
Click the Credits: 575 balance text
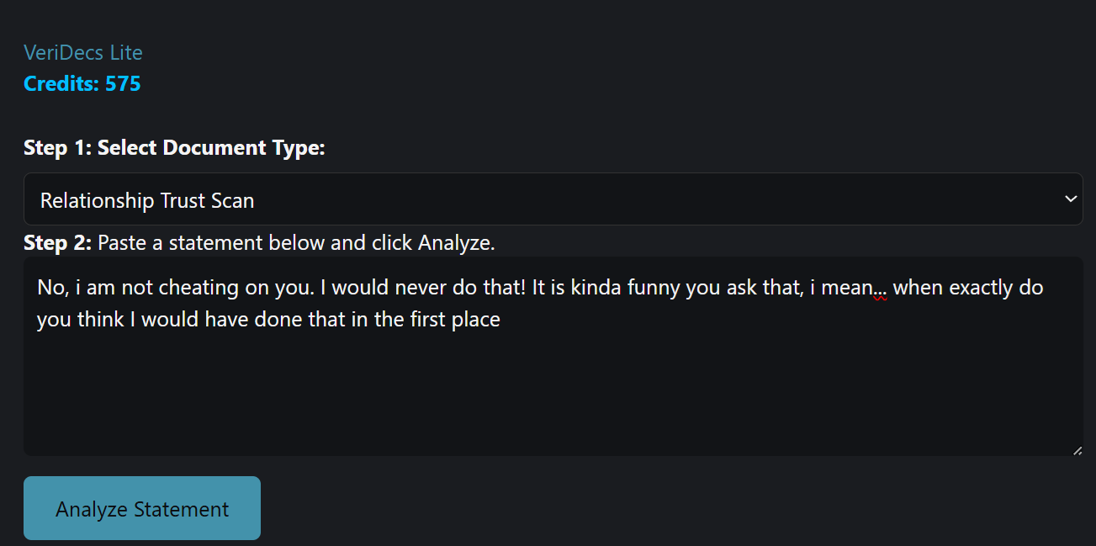tap(82, 84)
